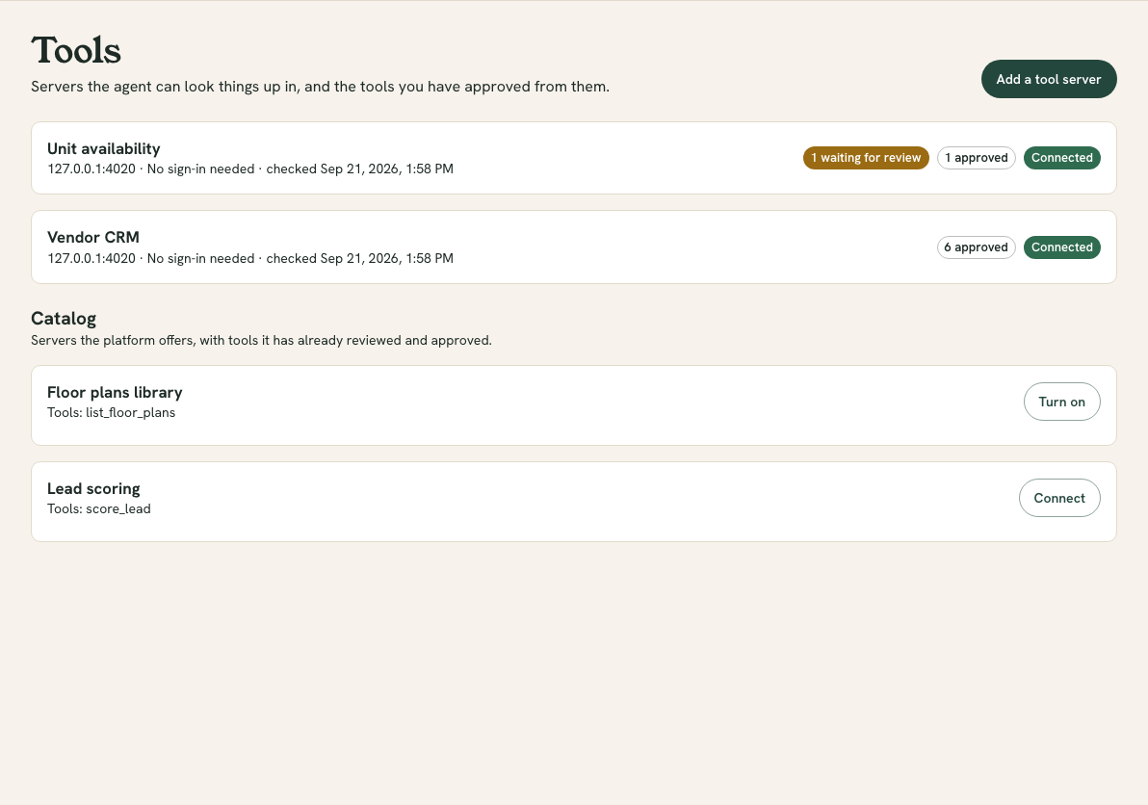Turn on the Floor plans library

pos(1061,402)
